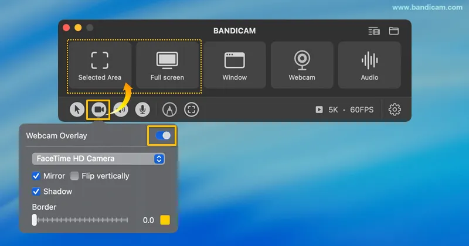469x246 pixels.
Task: Toggle mouse cursor effects icon
Action: click(77, 110)
